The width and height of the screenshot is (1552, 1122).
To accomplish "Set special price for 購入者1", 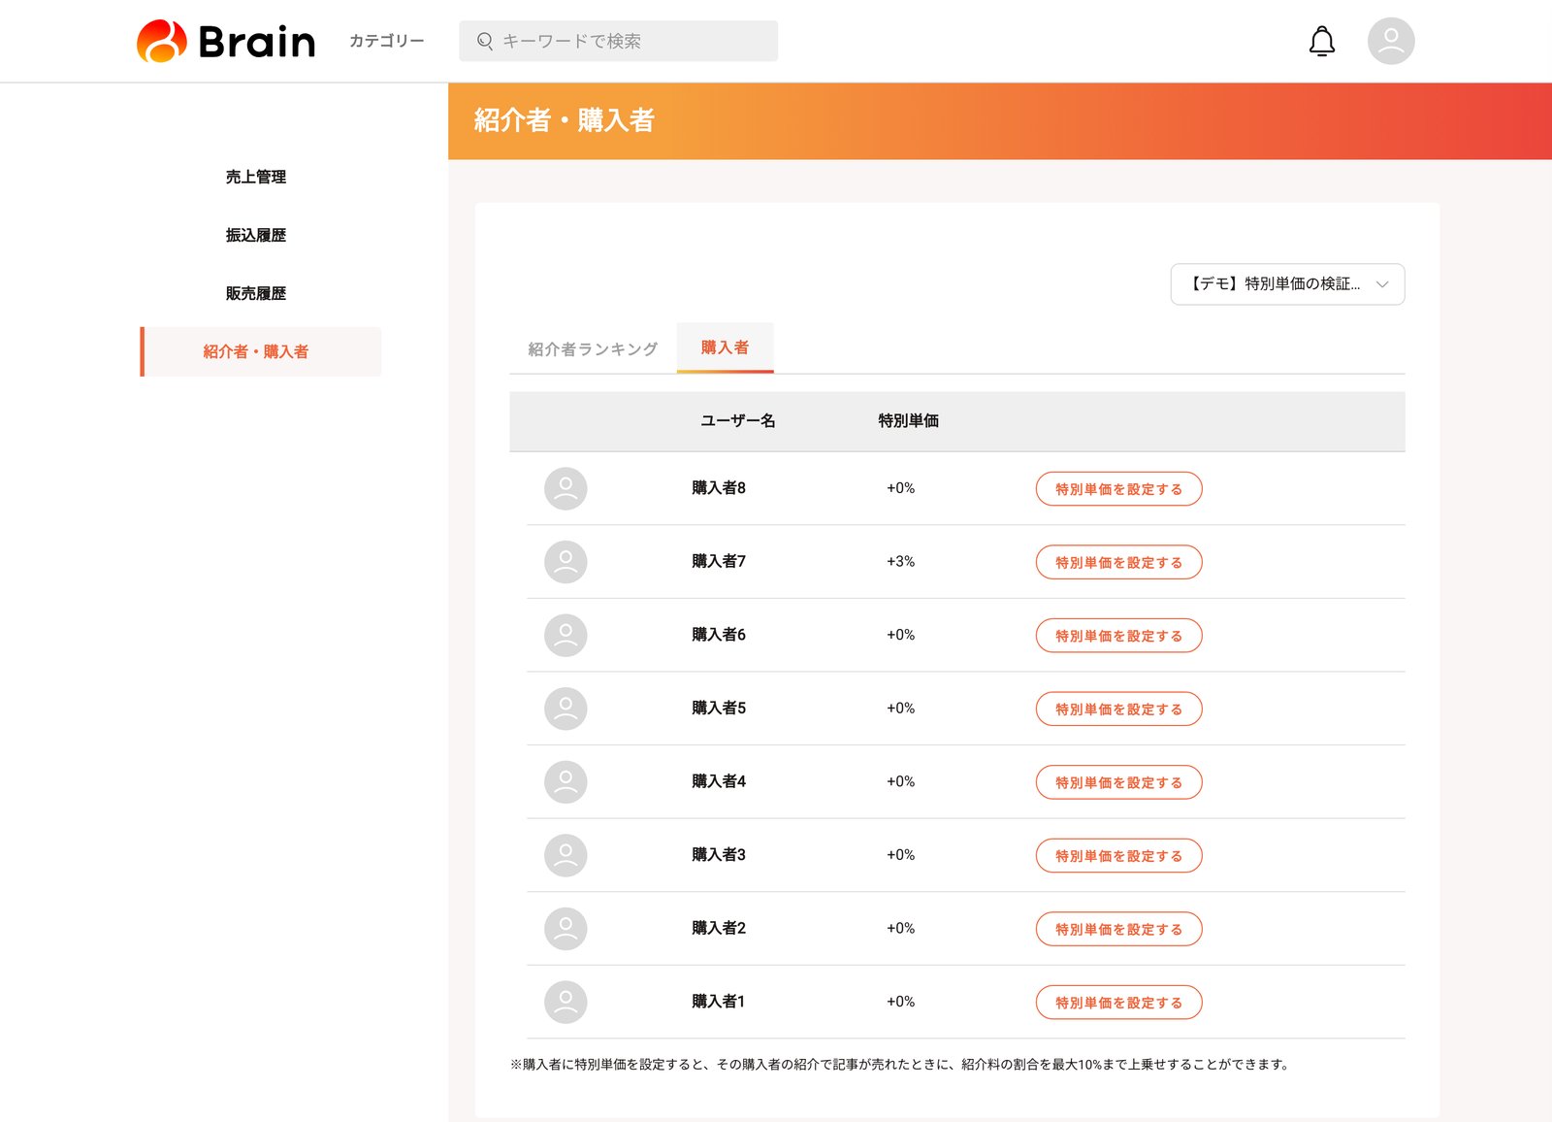I will pyautogui.click(x=1118, y=1003).
